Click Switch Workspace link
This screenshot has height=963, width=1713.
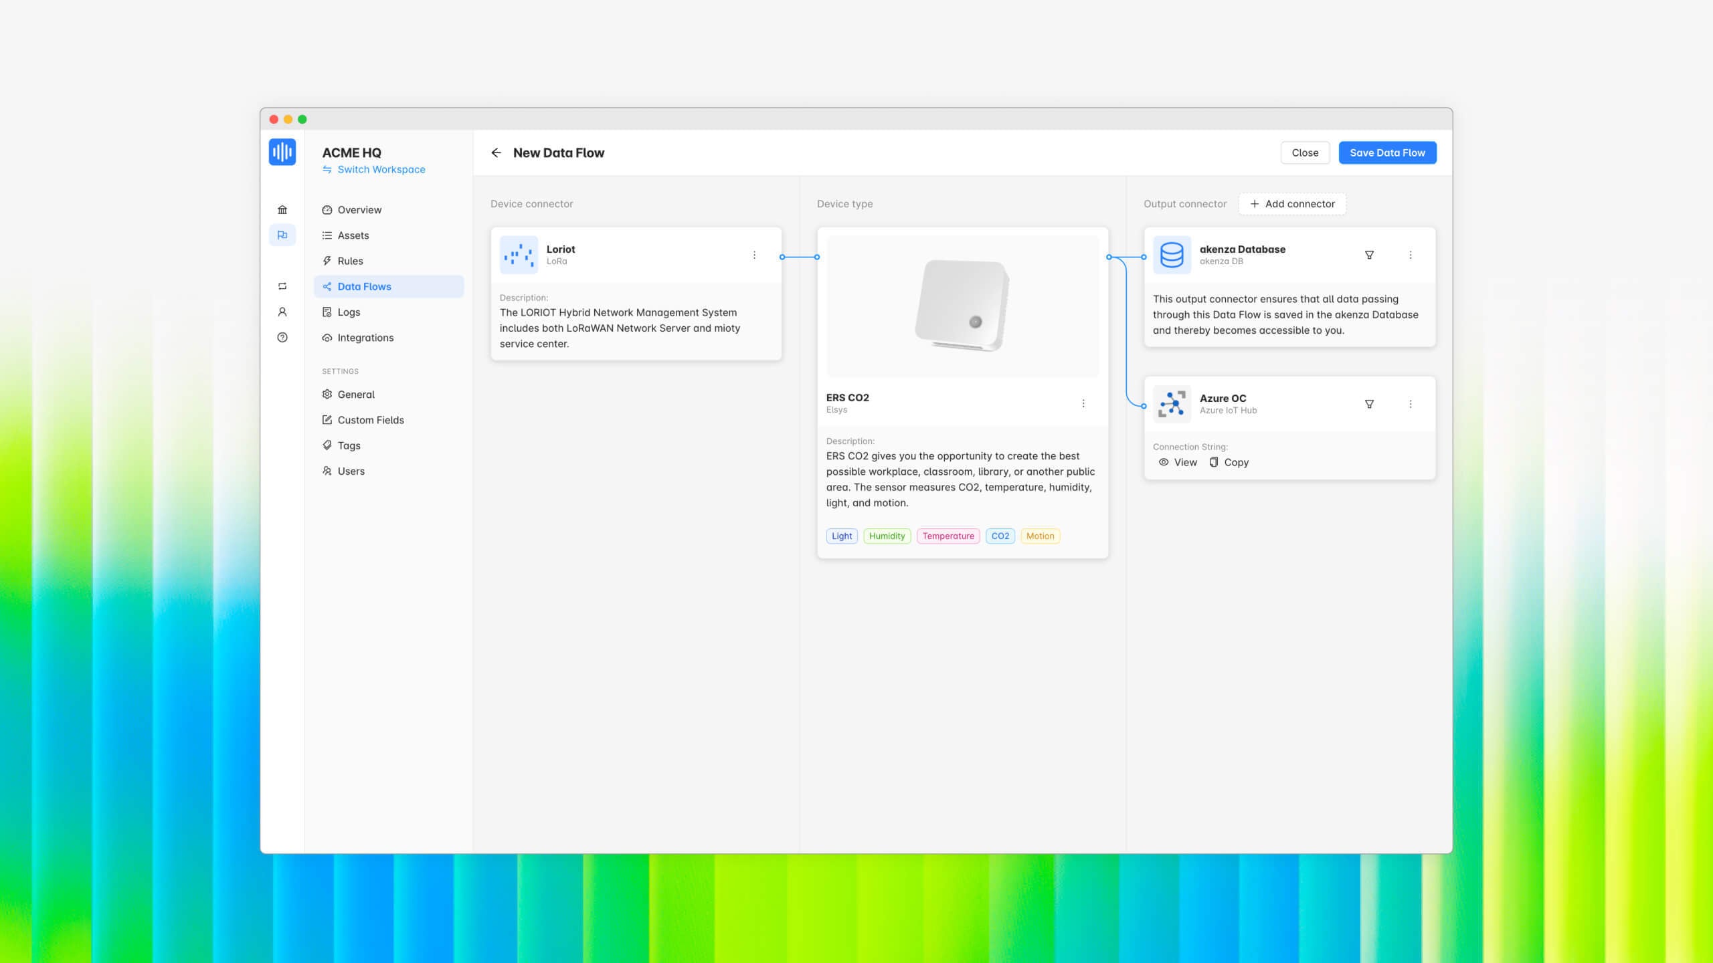tap(374, 169)
